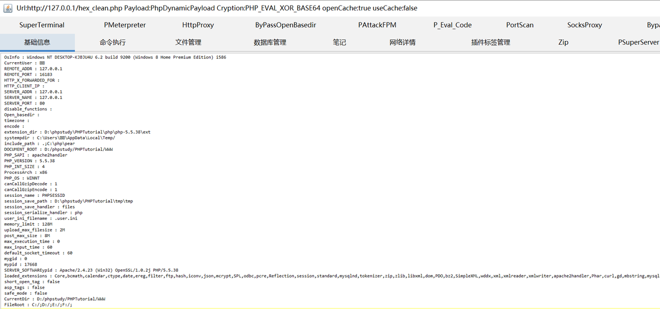Click the timezone line
Image resolution: width=660 pixels, height=309 pixels.
16,120
